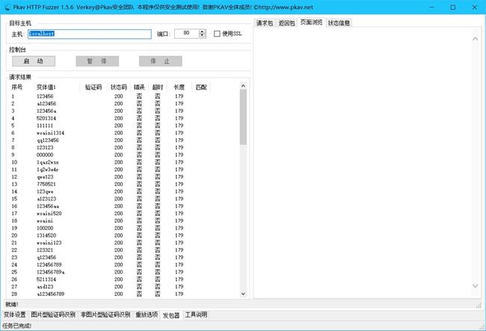Select result row with value a123123

pyautogui.click(x=124, y=199)
